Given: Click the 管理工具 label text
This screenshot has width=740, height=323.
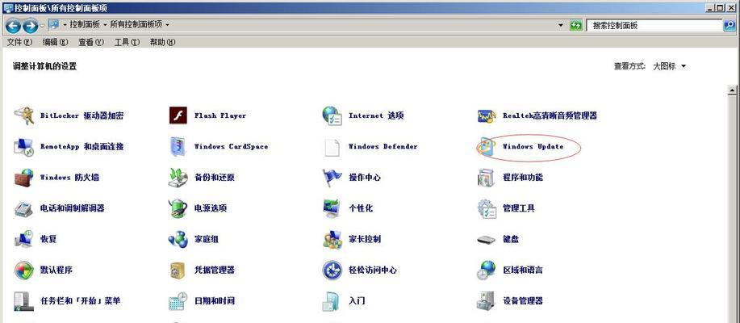Looking at the screenshot, I should (x=519, y=208).
